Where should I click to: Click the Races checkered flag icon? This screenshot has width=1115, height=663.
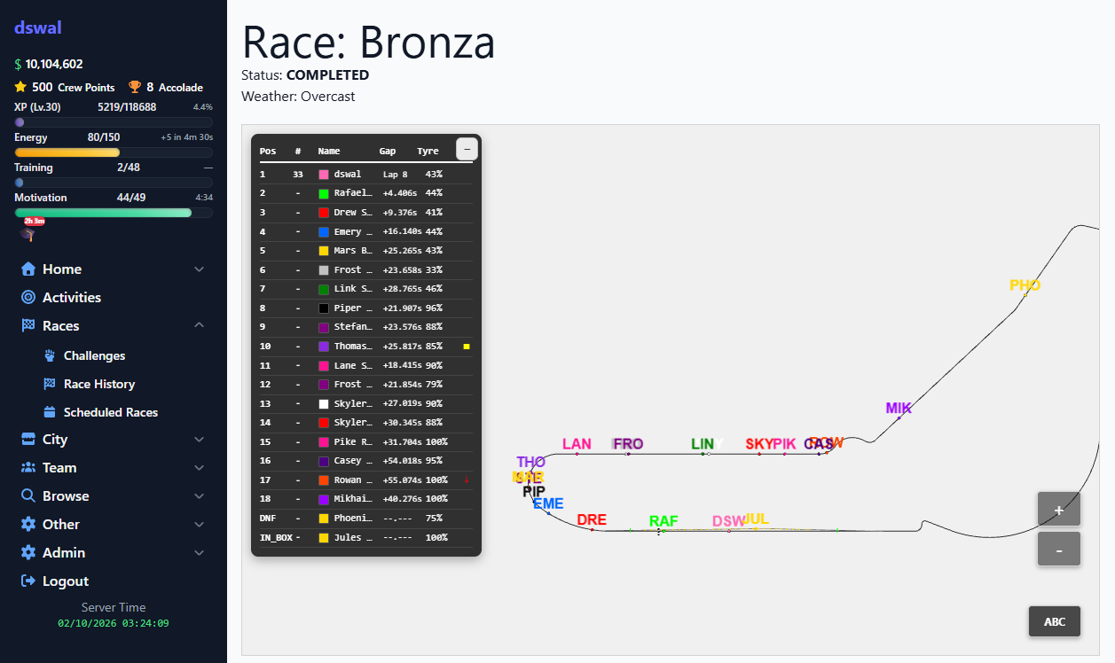[x=28, y=326]
